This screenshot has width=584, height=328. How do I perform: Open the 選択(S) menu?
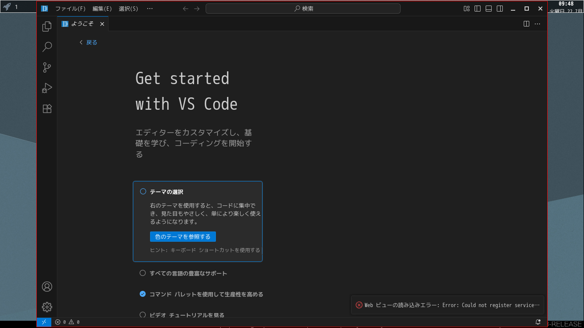[129, 9]
